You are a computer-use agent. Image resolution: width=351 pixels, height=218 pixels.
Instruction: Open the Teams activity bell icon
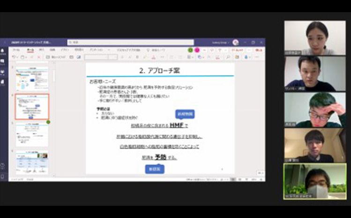point(3,51)
